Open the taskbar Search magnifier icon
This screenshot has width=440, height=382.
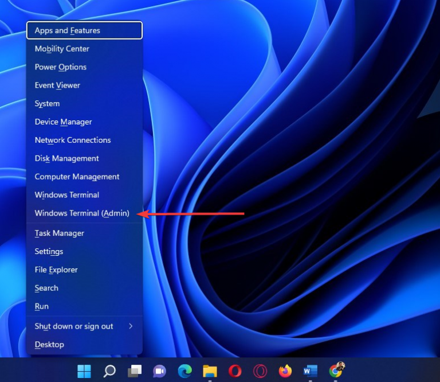[x=109, y=371]
